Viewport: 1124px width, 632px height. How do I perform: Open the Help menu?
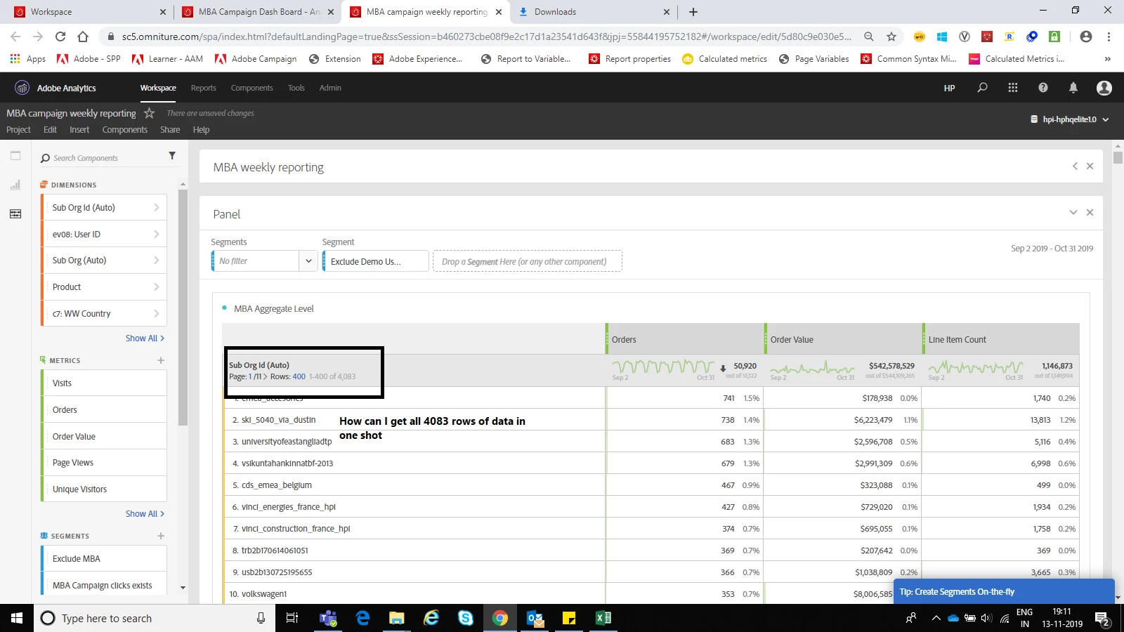point(201,130)
